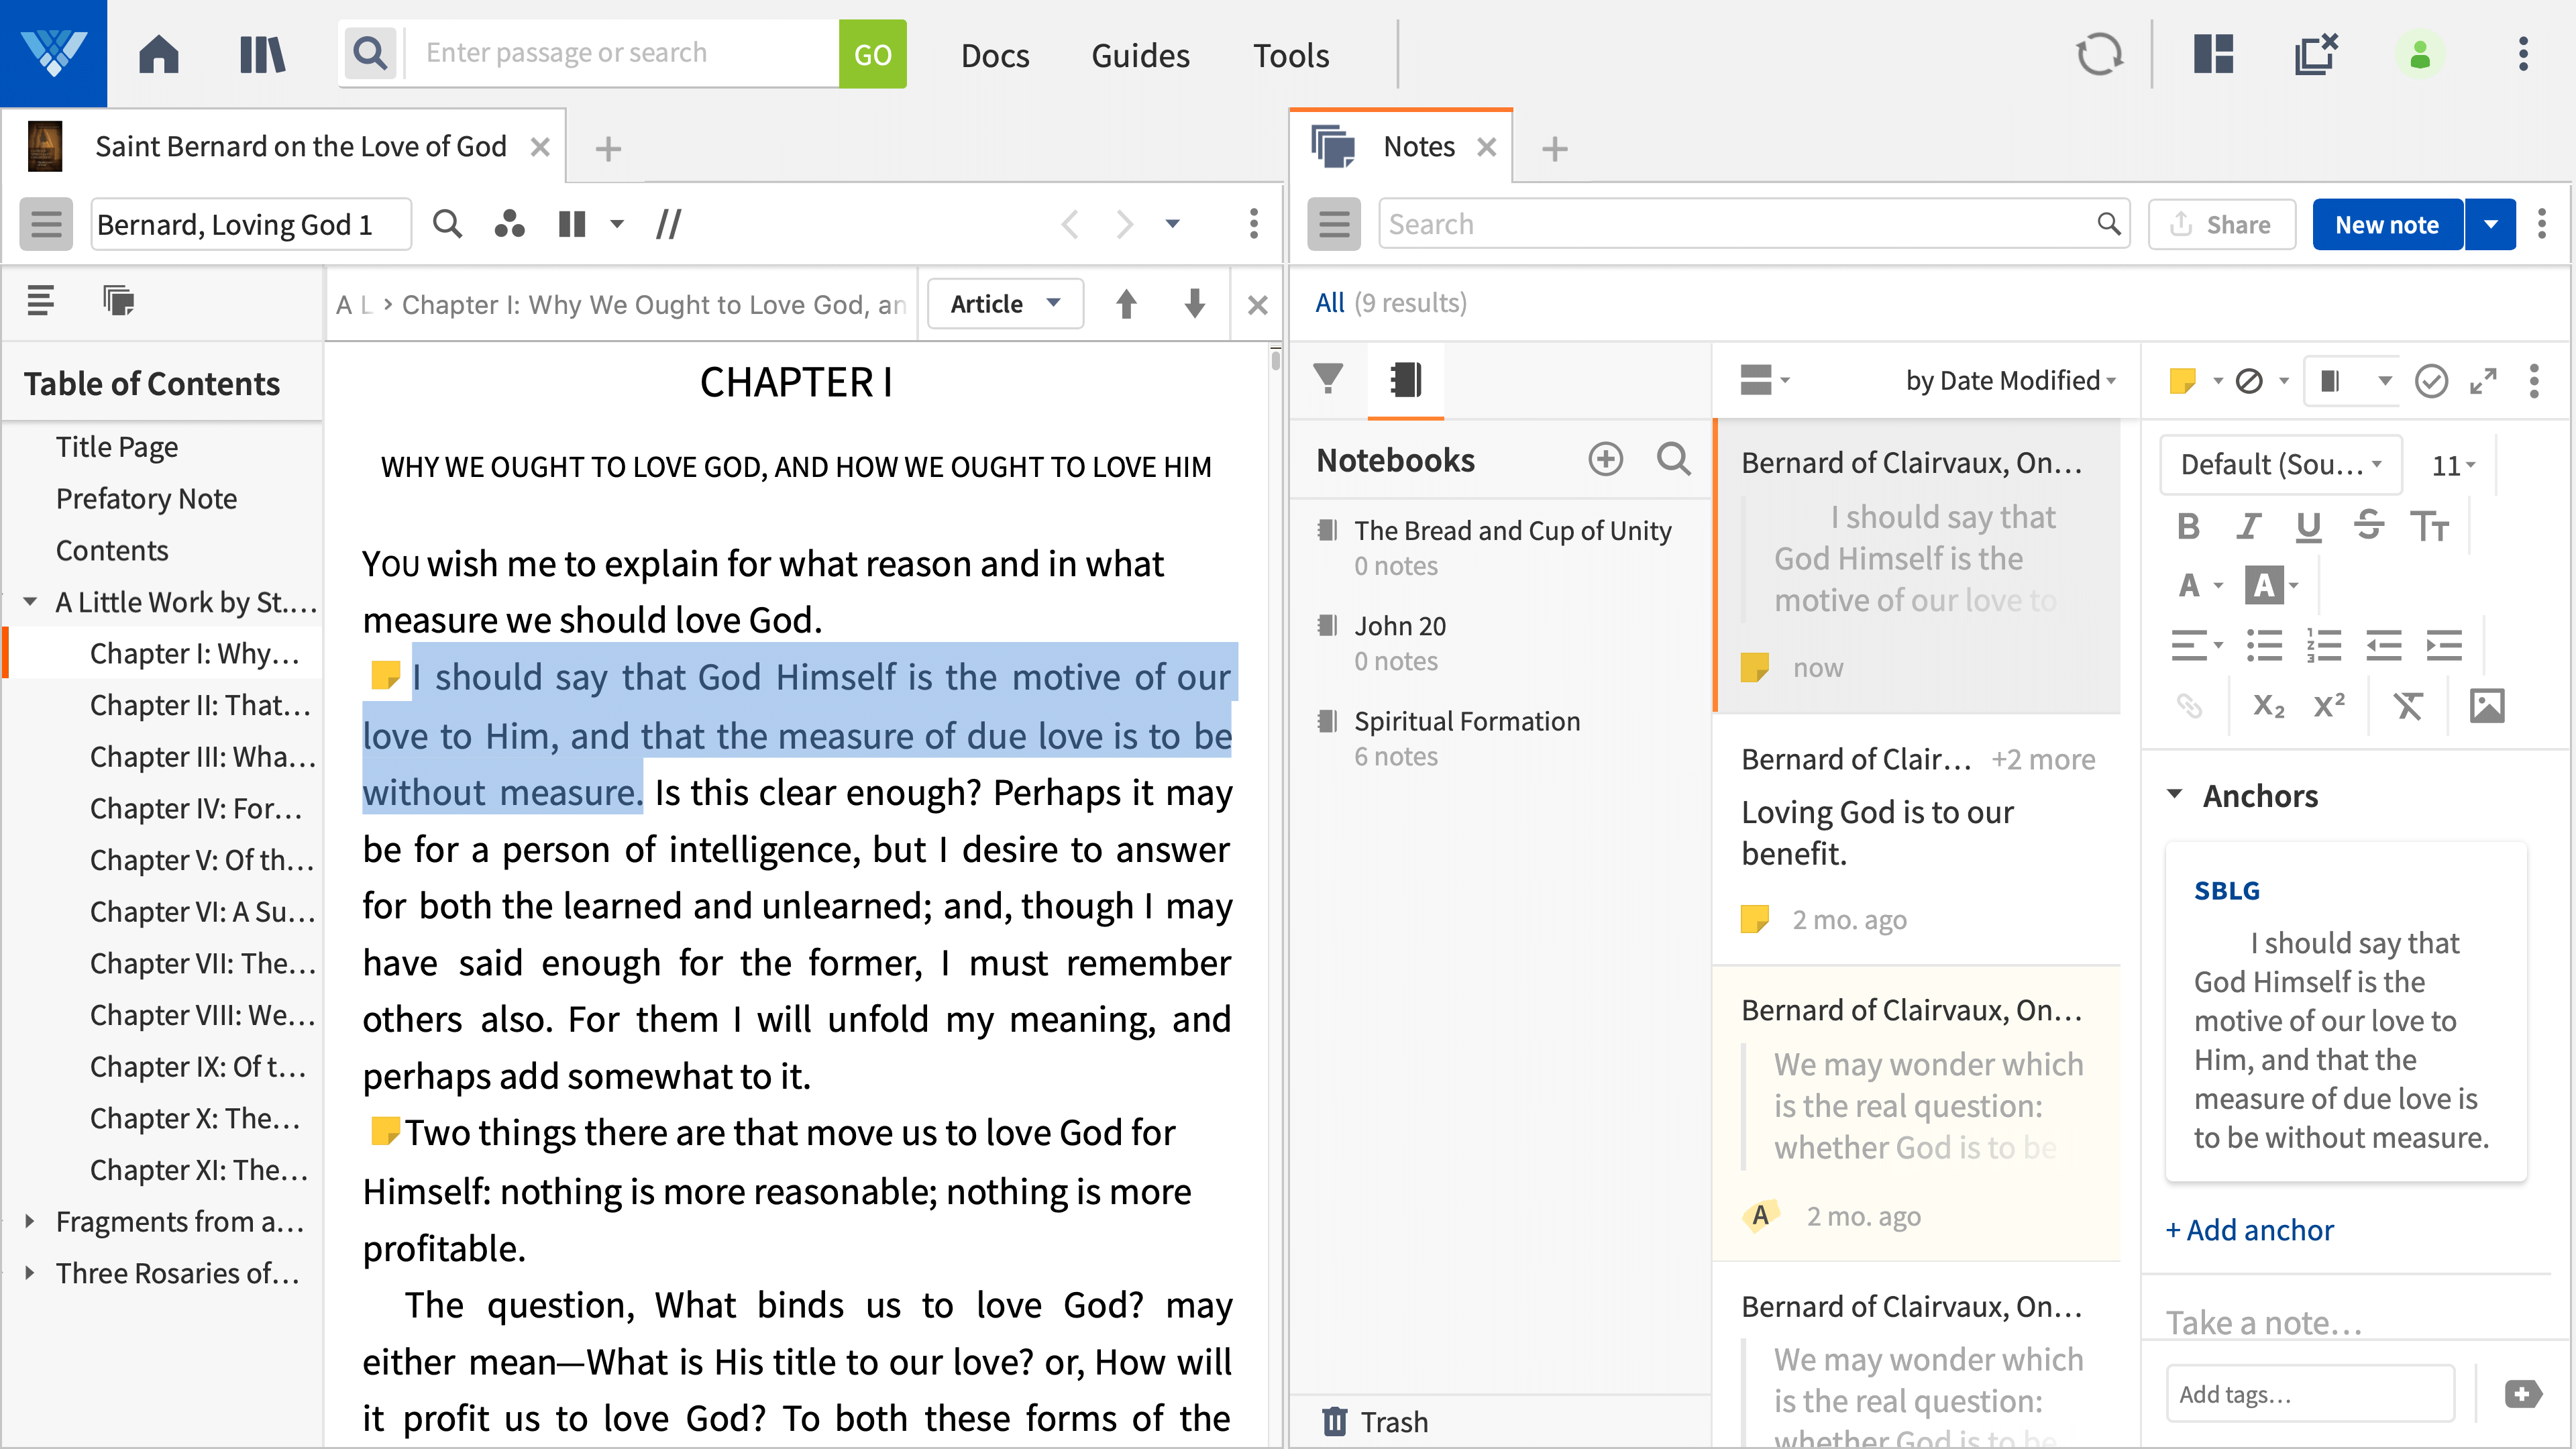Open the Home page icon
This screenshot has height=1449, width=2576.
click(158, 54)
